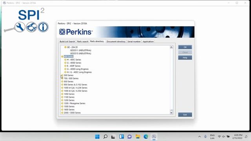Screen dimensions: 251x141
Task: Switch to the Build List Search tab
Action: [x=67, y=42]
